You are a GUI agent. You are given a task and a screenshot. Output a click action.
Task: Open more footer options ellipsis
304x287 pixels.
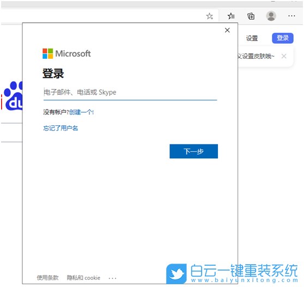coord(112,278)
